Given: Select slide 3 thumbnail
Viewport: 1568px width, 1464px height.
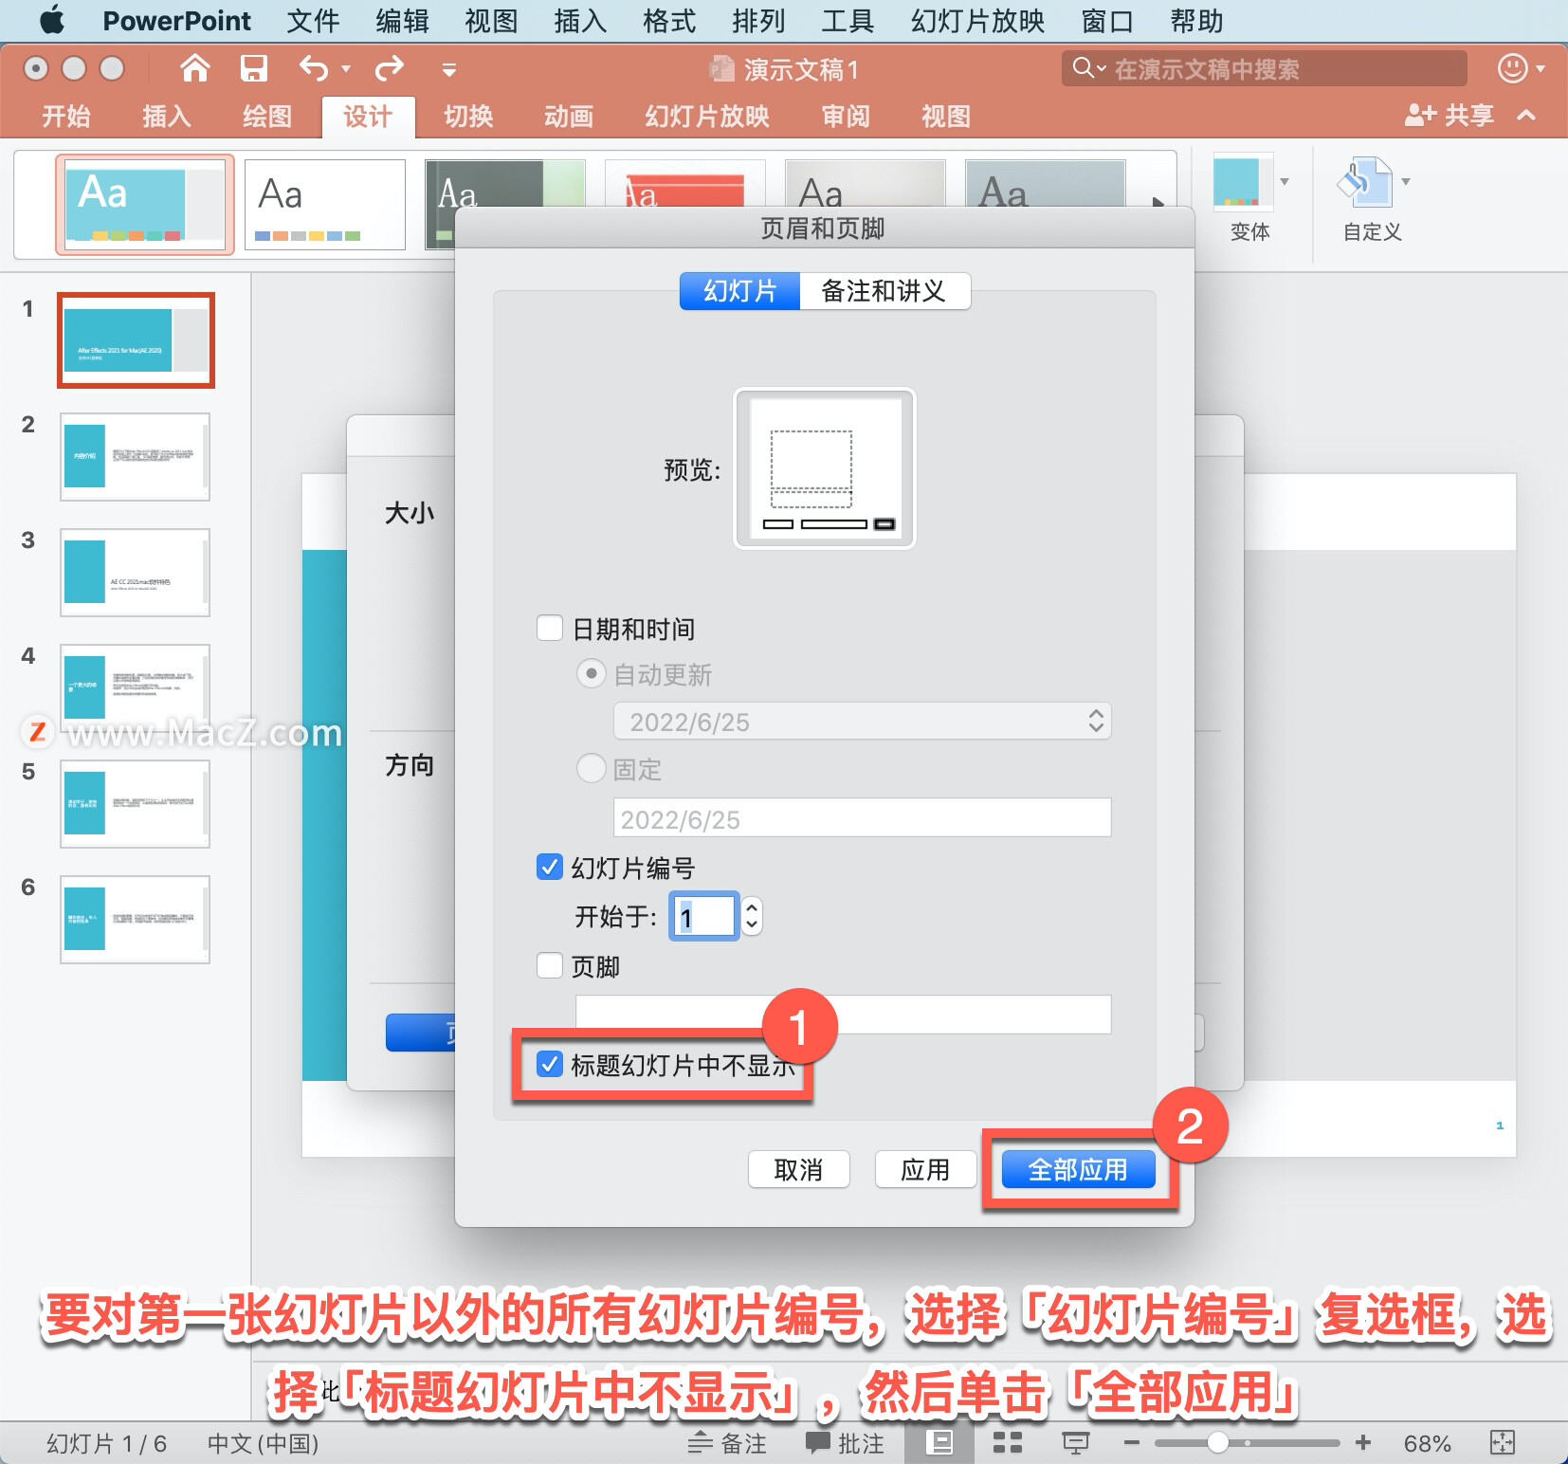Looking at the screenshot, I should tap(136, 572).
